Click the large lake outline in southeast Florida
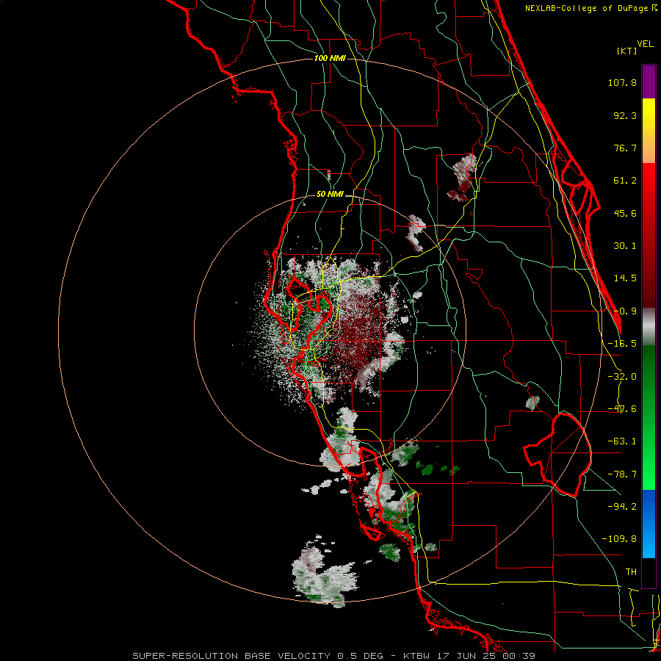661x661 pixels. [557, 455]
